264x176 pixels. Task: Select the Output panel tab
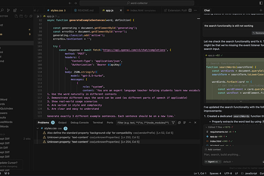(62, 123)
